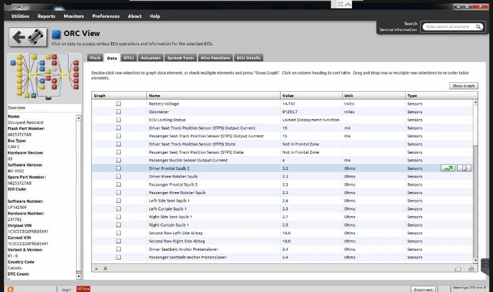Enable graph checkbox for Left Curtain Squib 1
Screen dimensions: 493x292
118,209
